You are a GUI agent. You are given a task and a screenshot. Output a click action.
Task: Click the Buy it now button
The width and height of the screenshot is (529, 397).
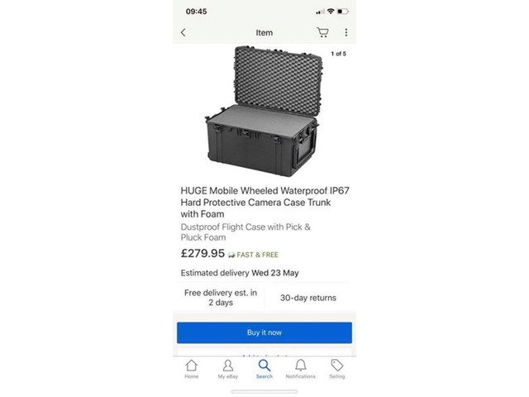click(x=264, y=332)
